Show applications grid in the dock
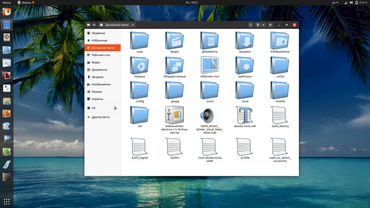This screenshot has width=370, height=208. click(7, 201)
